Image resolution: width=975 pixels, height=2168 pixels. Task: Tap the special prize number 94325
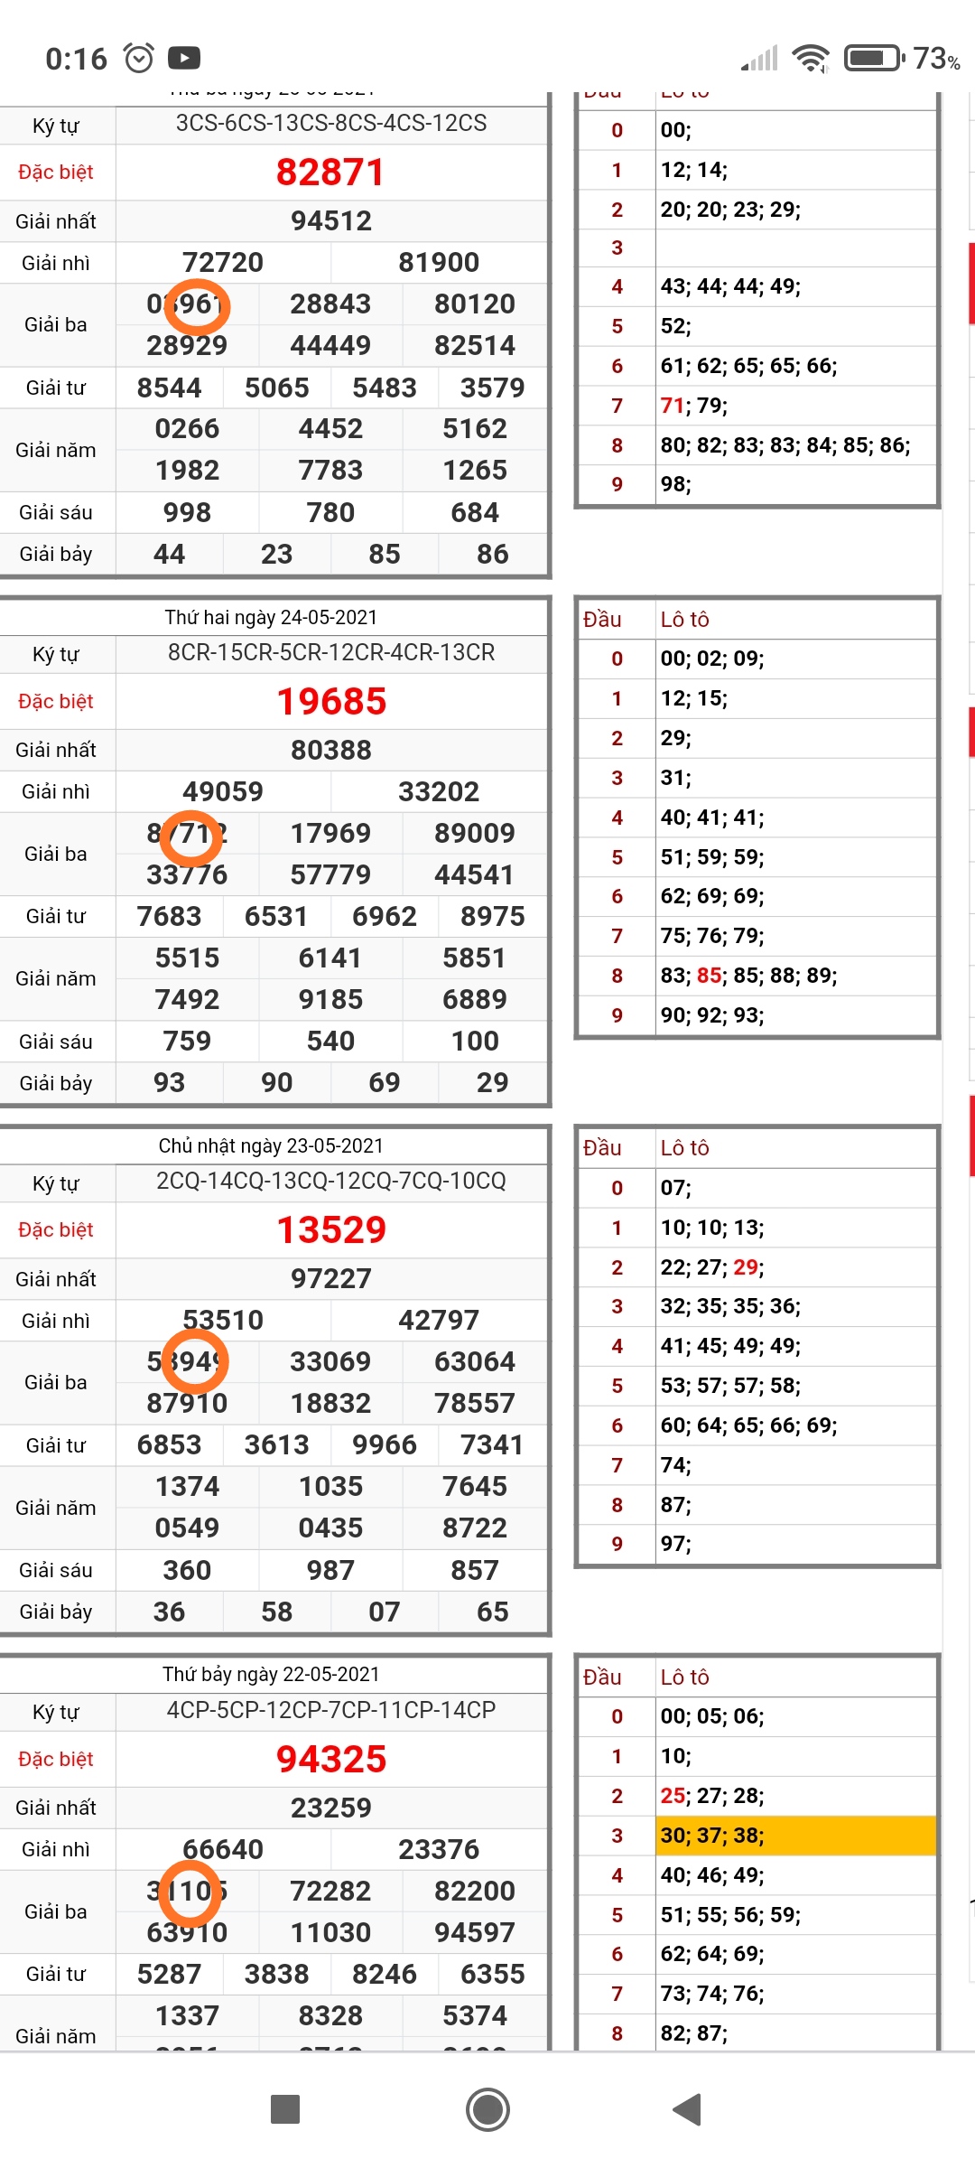330,1760
